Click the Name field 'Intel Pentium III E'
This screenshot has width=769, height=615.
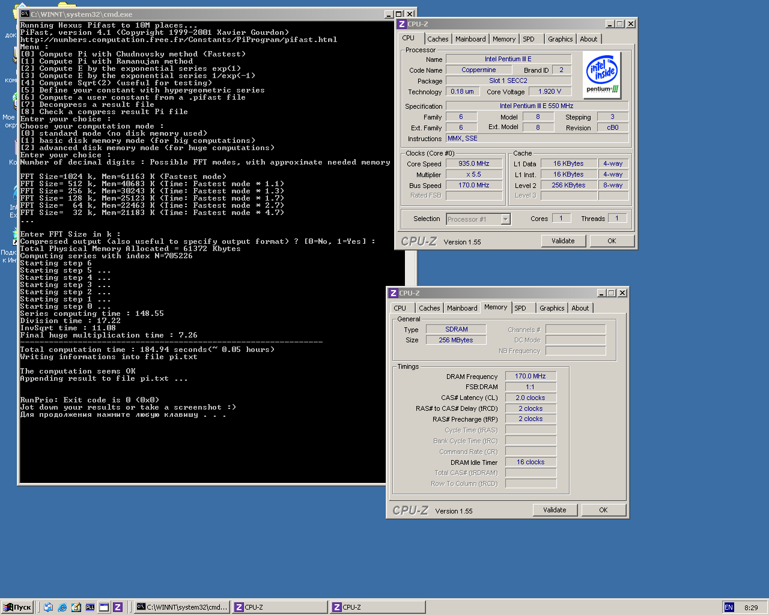508,59
